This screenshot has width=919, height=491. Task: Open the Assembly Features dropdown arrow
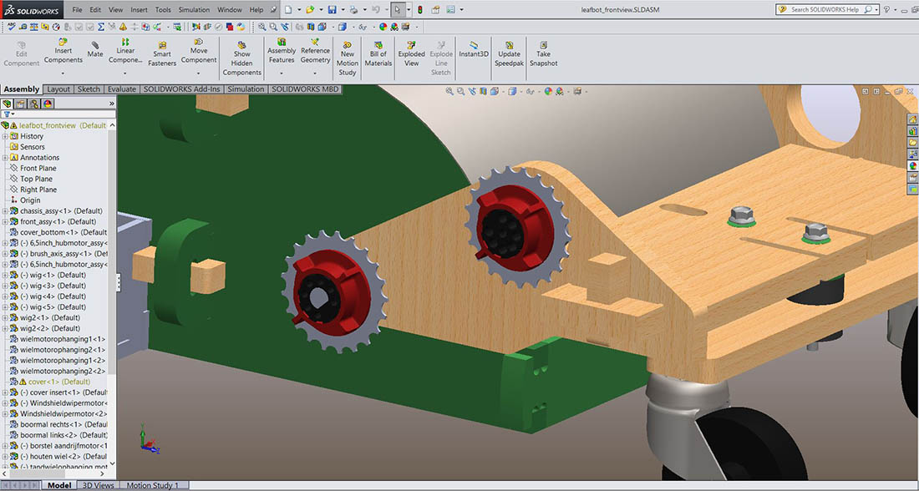[282, 73]
